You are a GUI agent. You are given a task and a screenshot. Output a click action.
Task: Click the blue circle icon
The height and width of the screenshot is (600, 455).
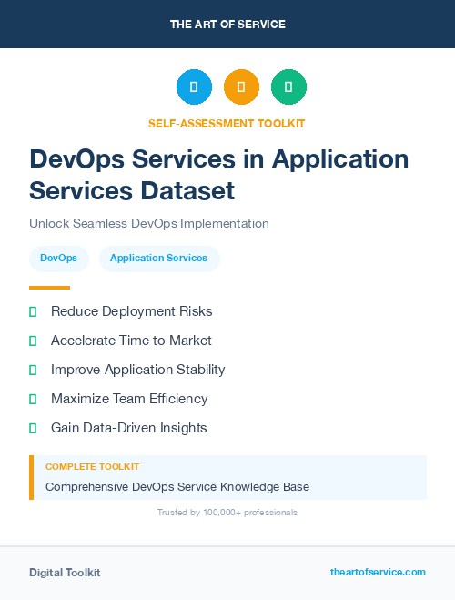tap(194, 86)
